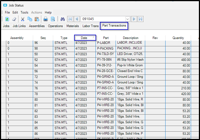Click the Copy toolbar icon

coord(30,19)
